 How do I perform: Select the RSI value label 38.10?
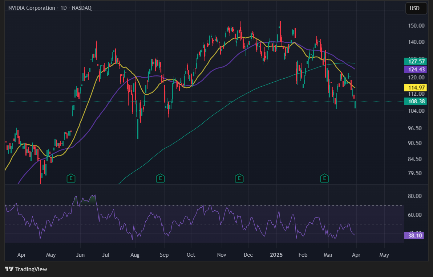(414, 235)
